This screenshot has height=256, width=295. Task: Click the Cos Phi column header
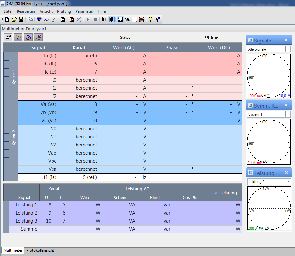190,197
